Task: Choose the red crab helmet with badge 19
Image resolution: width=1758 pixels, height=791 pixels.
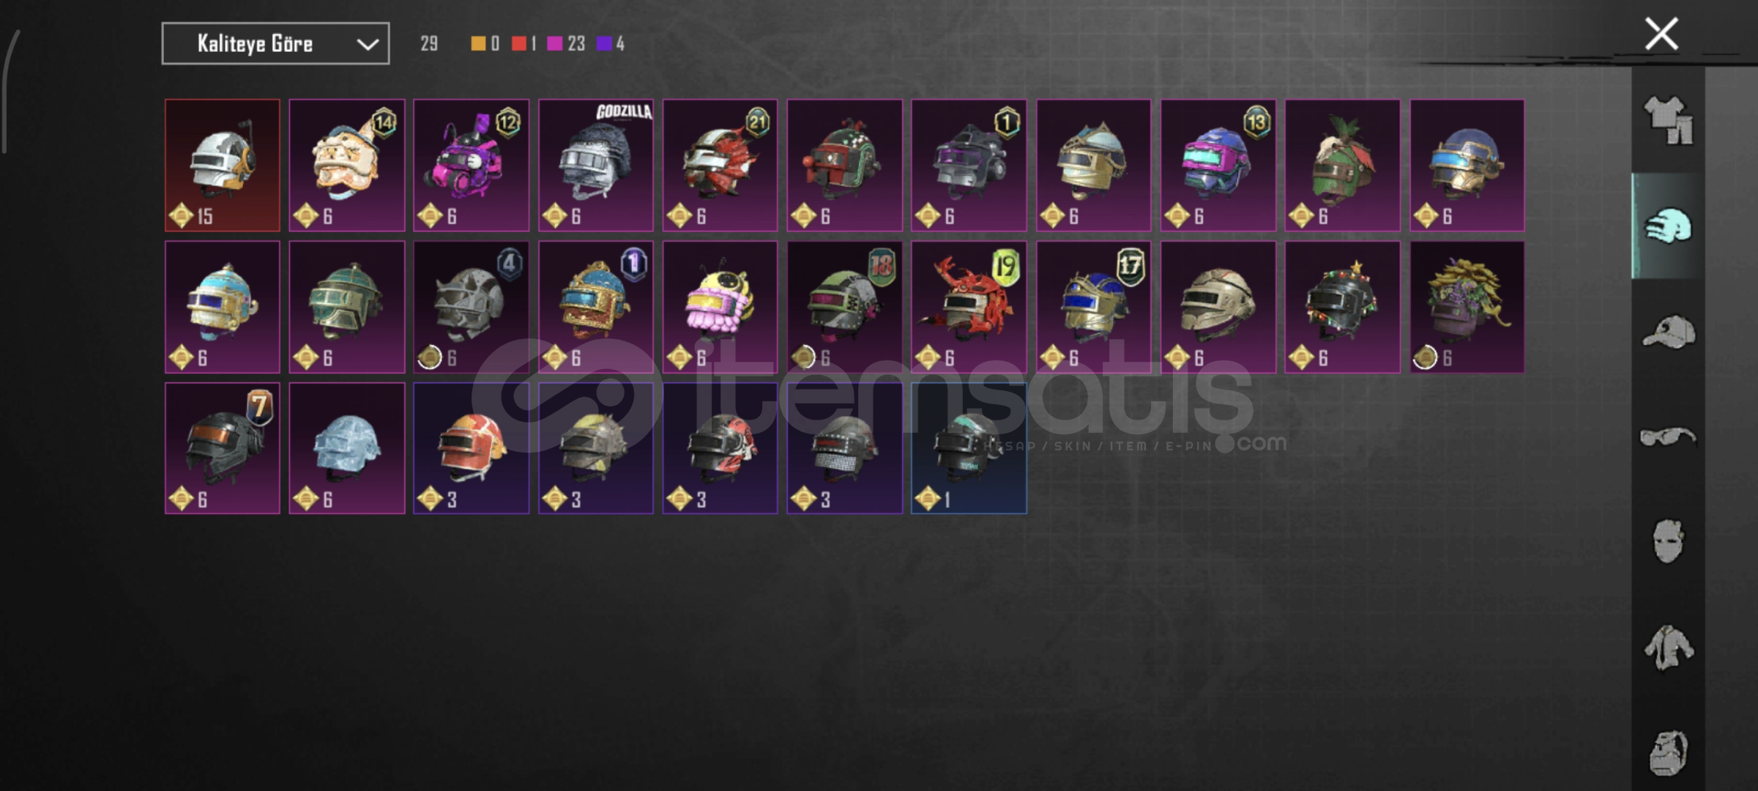Action: pyautogui.click(x=969, y=307)
